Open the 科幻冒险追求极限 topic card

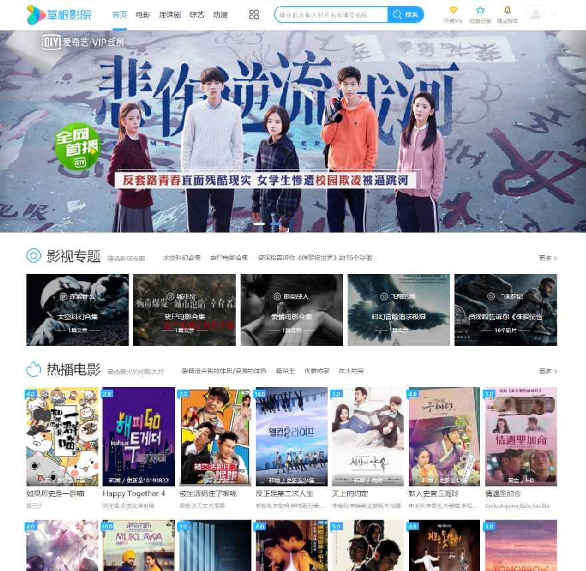[399, 310]
